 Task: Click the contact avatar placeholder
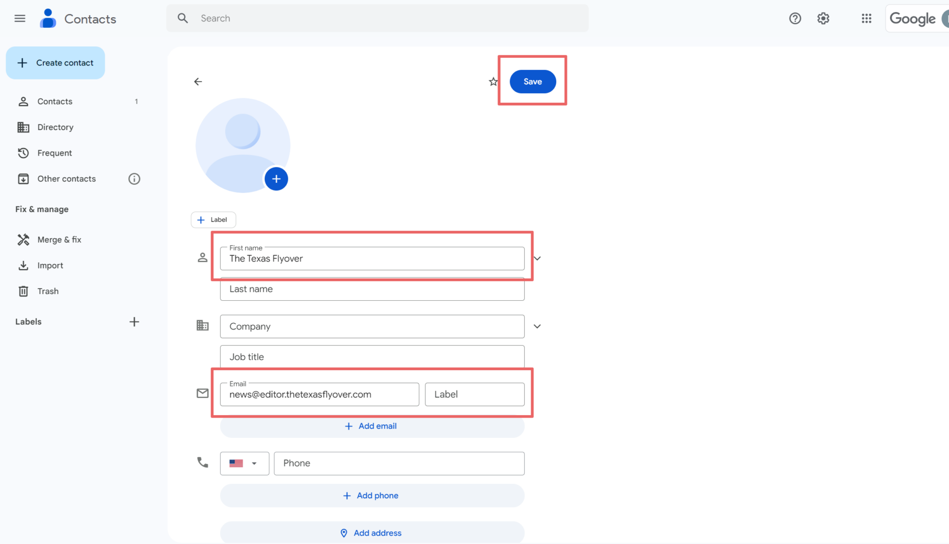[243, 145]
